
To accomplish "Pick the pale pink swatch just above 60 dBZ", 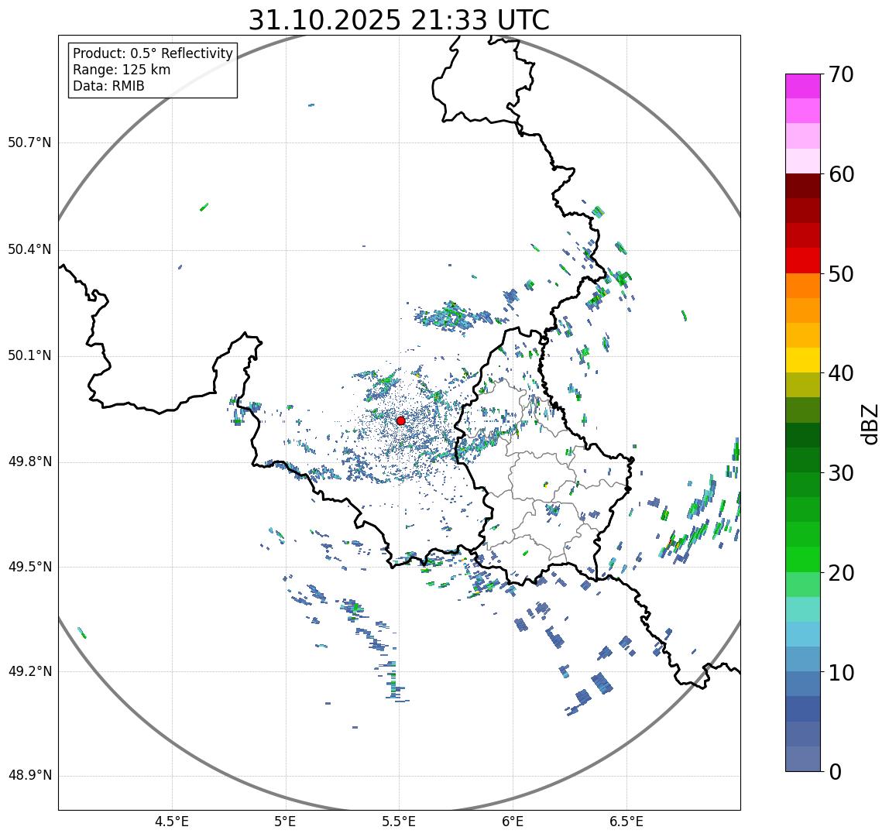I will [x=803, y=161].
